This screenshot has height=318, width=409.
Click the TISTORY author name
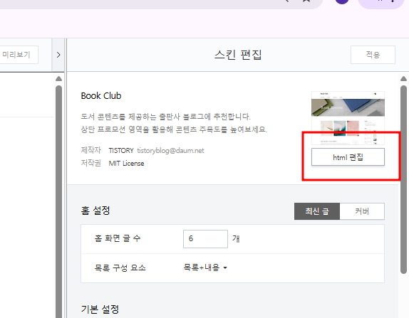click(x=121, y=151)
